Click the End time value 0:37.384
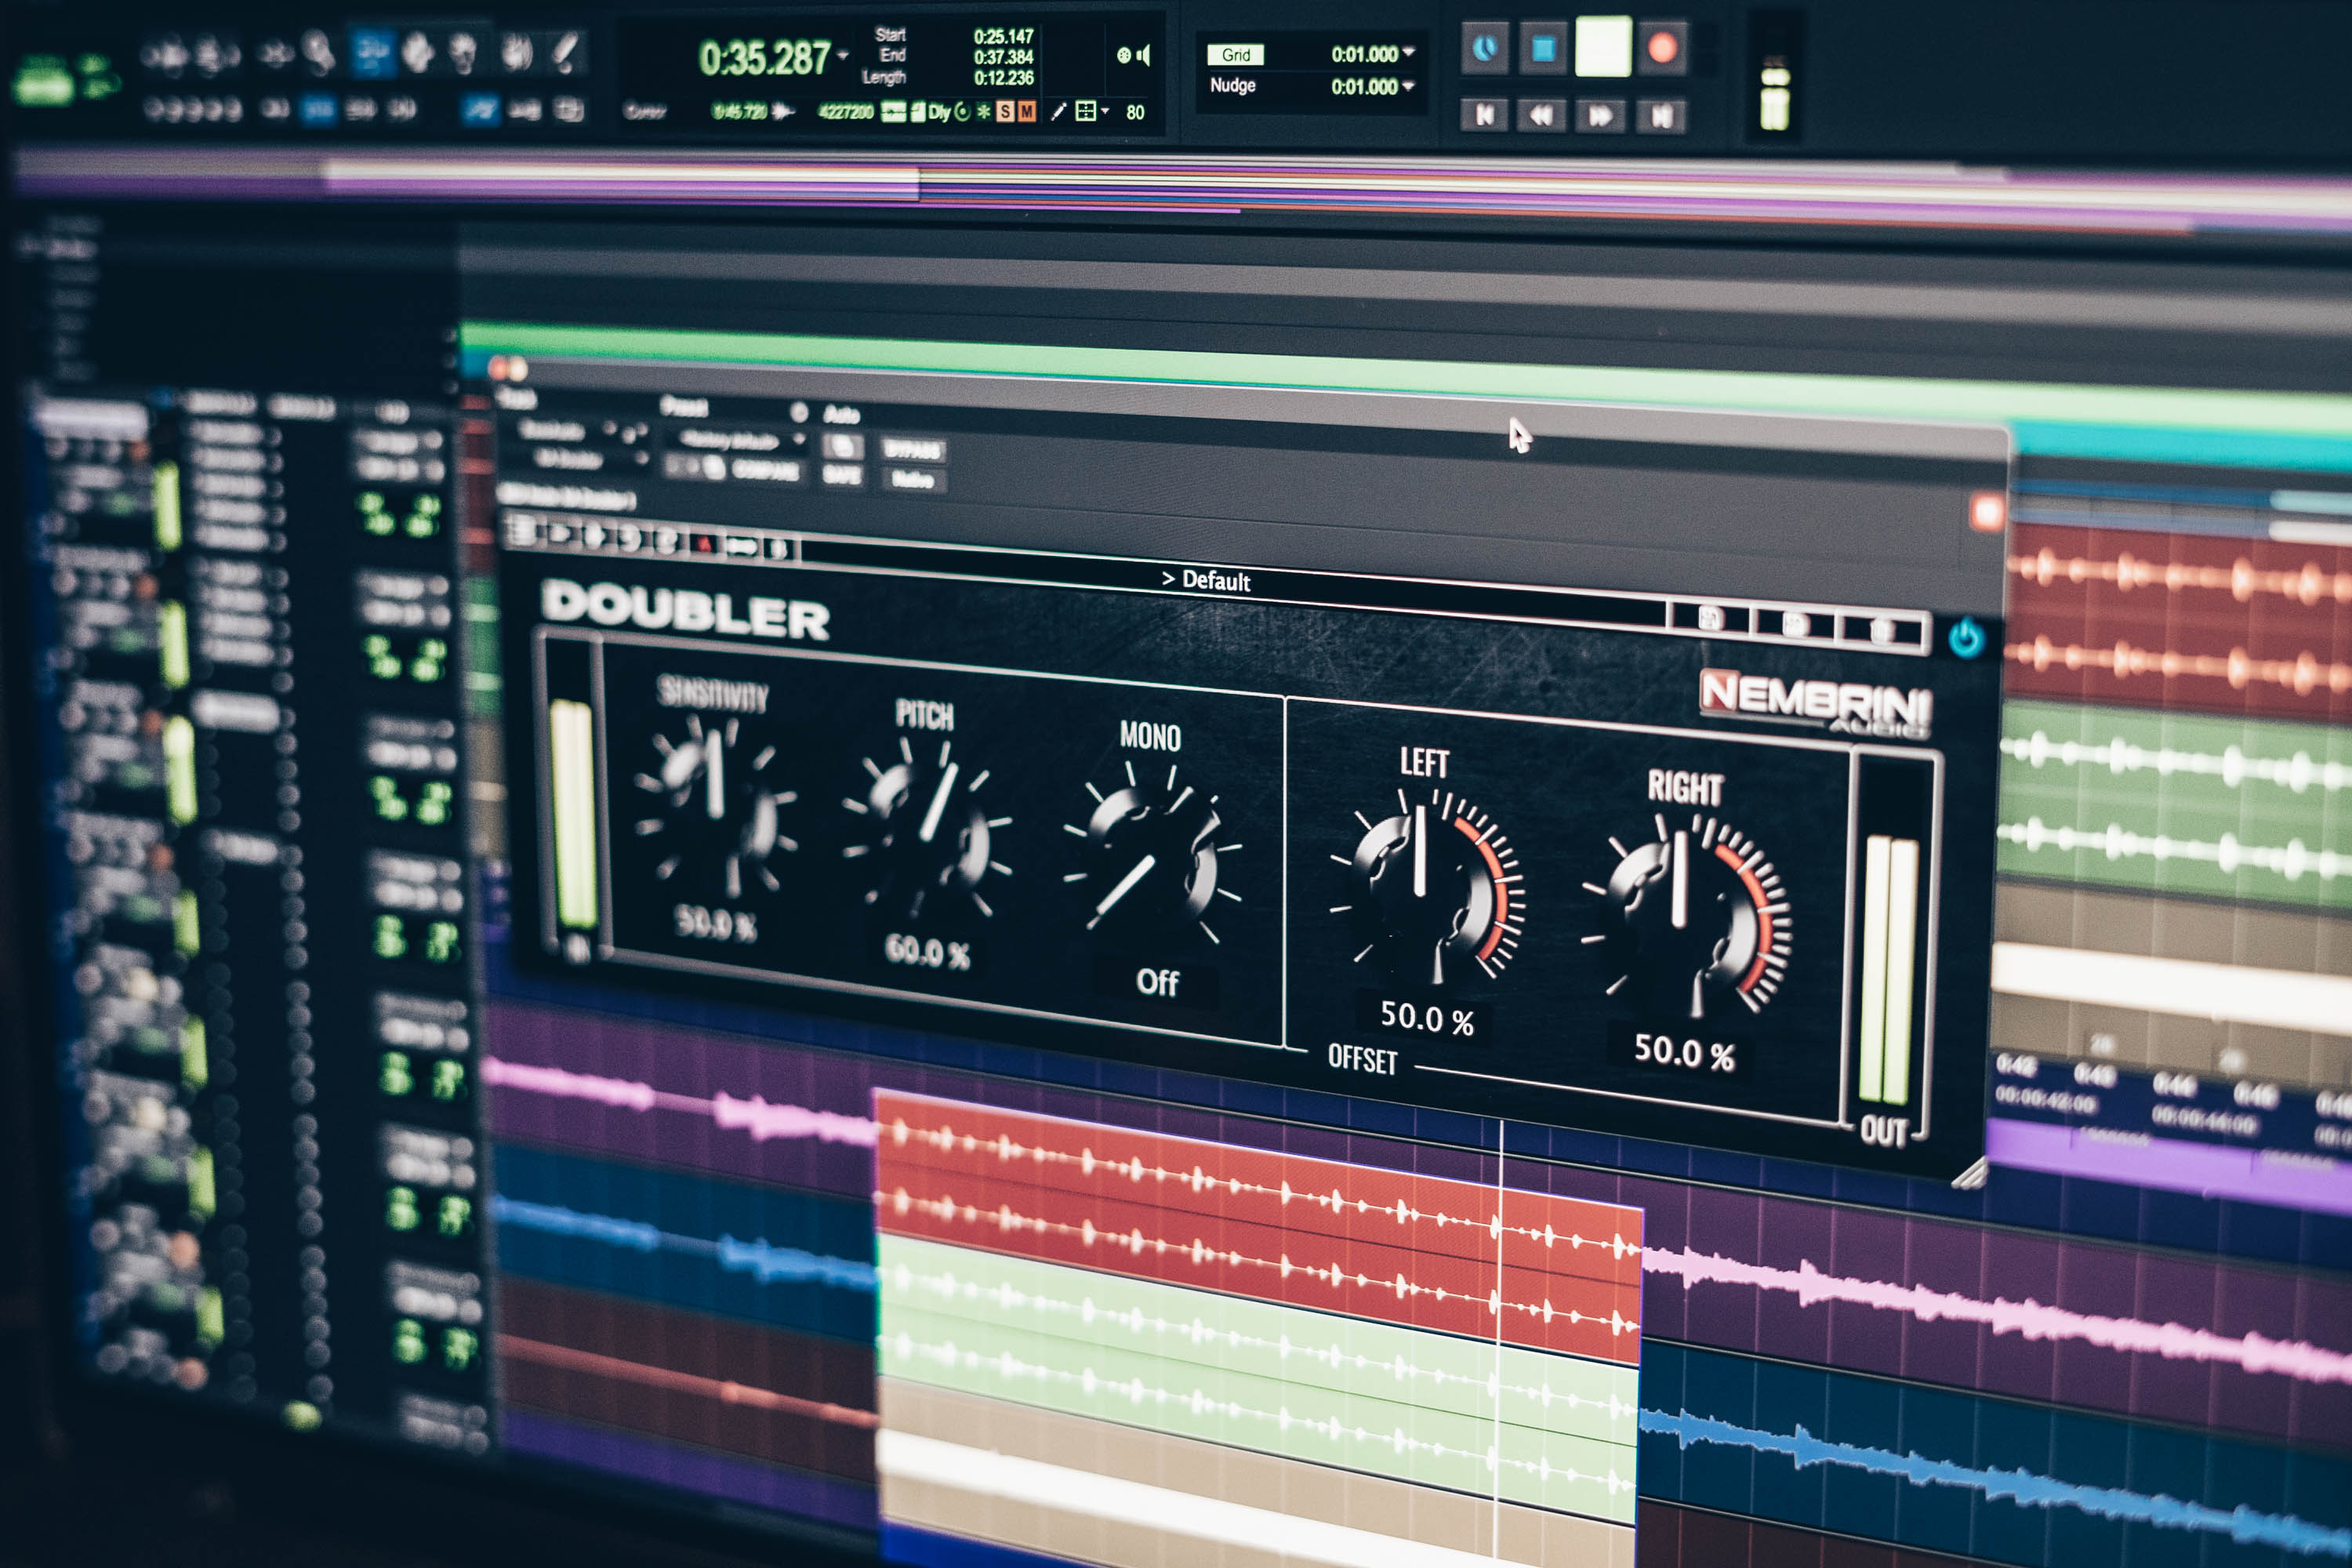This screenshot has width=2352, height=1568. [1003, 57]
